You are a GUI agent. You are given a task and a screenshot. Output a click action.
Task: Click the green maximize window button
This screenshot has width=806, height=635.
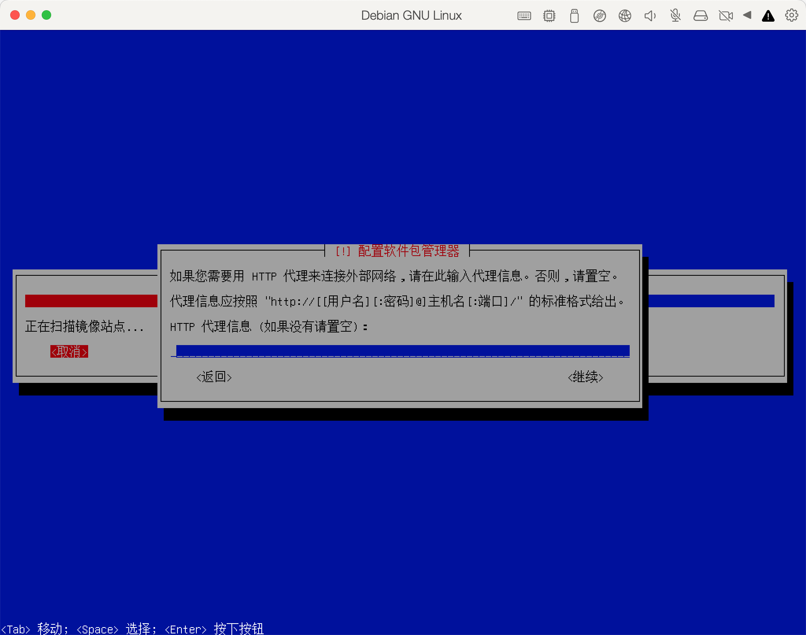pyautogui.click(x=46, y=15)
